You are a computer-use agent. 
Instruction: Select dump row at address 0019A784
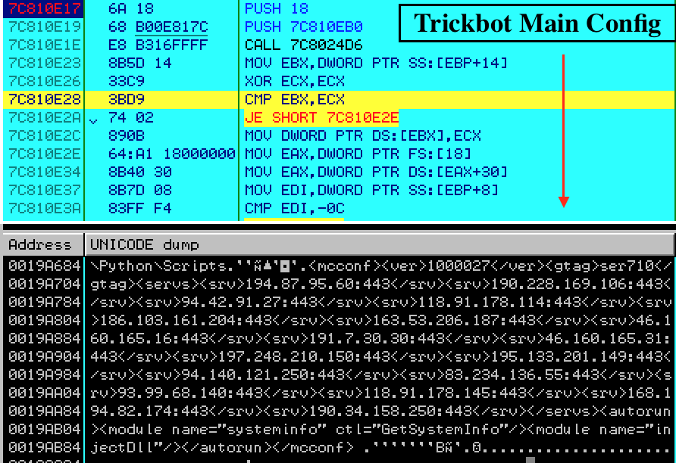(x=339, y=302)
